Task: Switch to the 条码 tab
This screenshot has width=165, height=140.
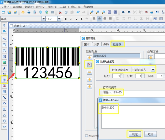Action: click(x=106, y=44)
